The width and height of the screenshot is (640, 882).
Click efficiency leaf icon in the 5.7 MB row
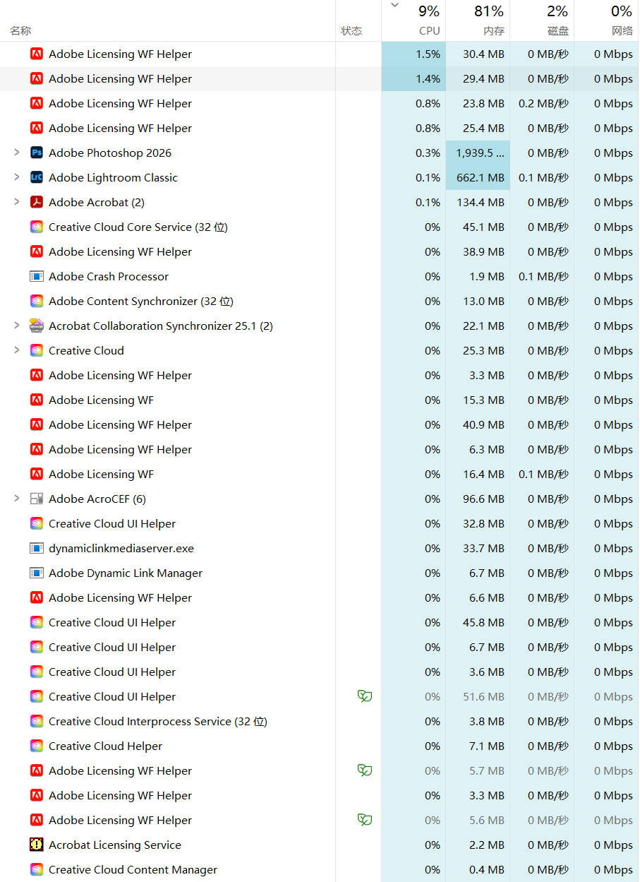(x=365, y=770)
